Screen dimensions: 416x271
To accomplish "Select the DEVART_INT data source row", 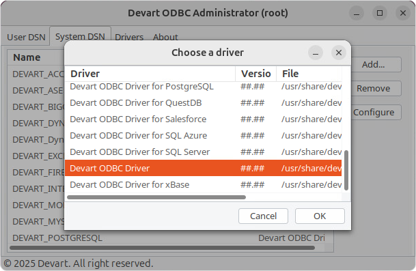I will click(x=36, y=189).
